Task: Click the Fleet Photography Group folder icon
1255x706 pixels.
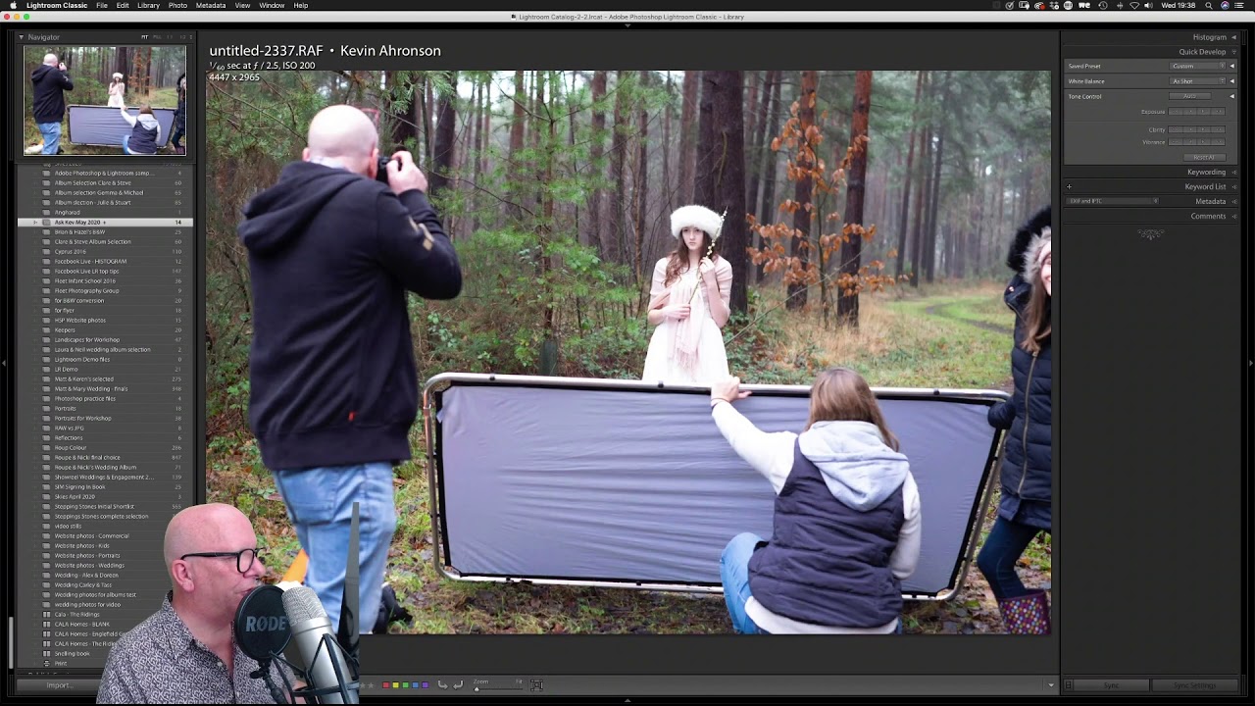Action: coord(46,291)
